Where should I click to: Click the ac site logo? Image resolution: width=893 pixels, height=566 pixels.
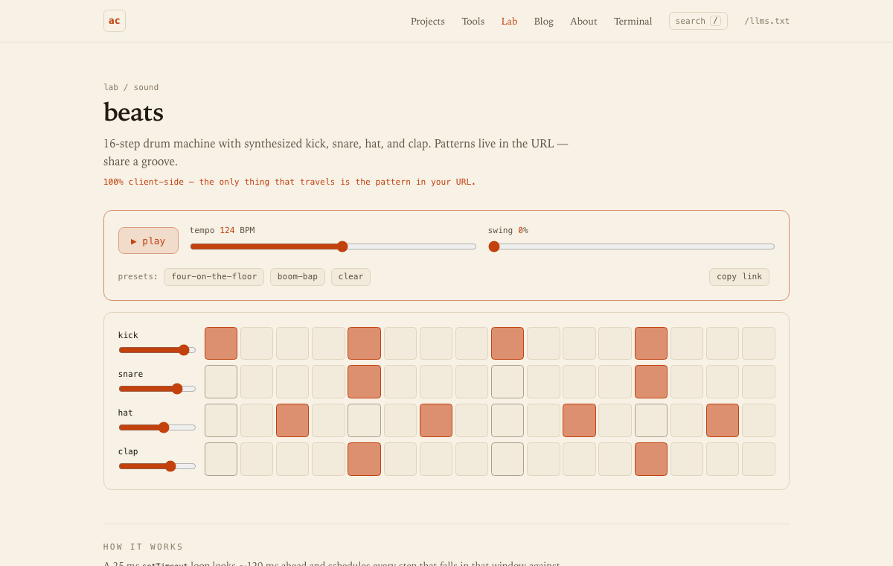pos(115,21)
